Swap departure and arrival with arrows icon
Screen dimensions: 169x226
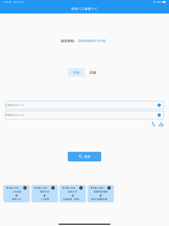(x=153, y=124)
